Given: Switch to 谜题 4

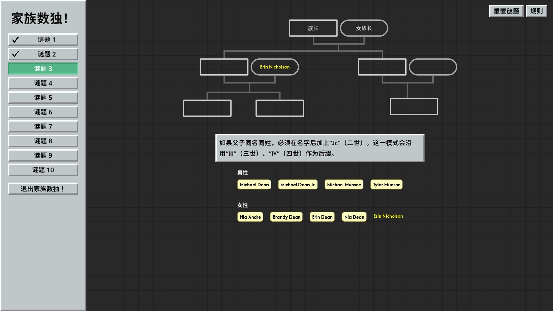Looking at the screenshot, I should click(43, 83).
